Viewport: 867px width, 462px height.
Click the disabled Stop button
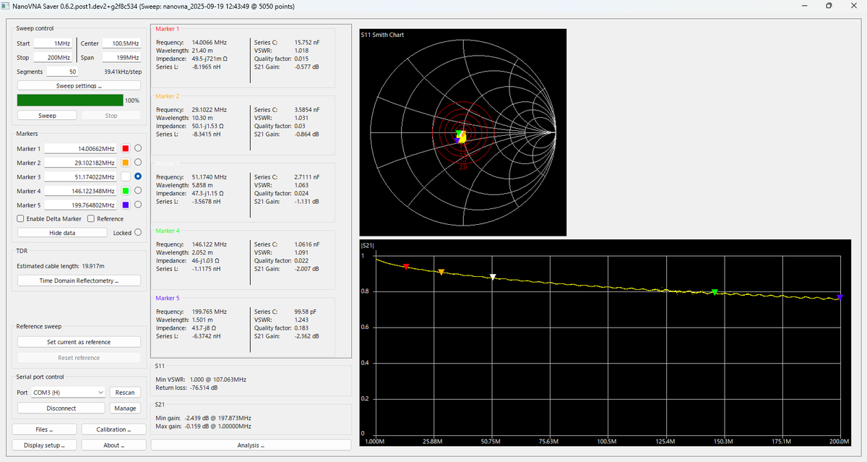click(111, 116)
